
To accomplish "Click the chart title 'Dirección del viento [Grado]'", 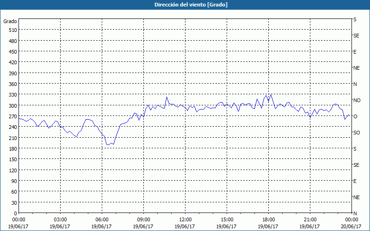I will (x=191, y=5).
